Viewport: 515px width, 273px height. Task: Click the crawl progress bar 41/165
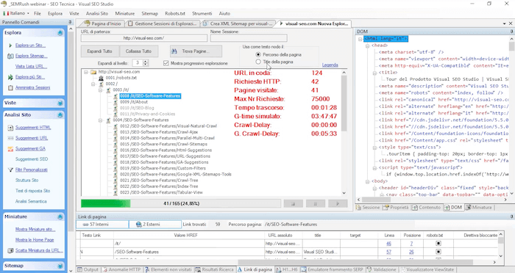tap(181, 203)
